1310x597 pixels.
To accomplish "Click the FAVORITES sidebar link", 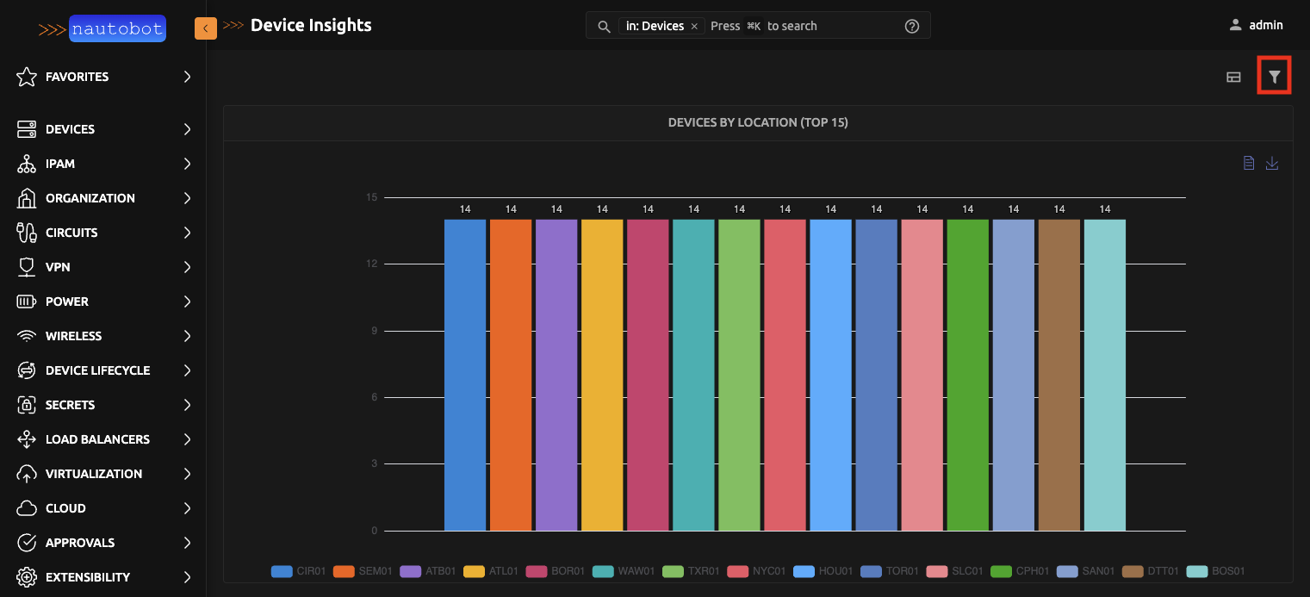I will pyautogui.click(x=77, y=77).
